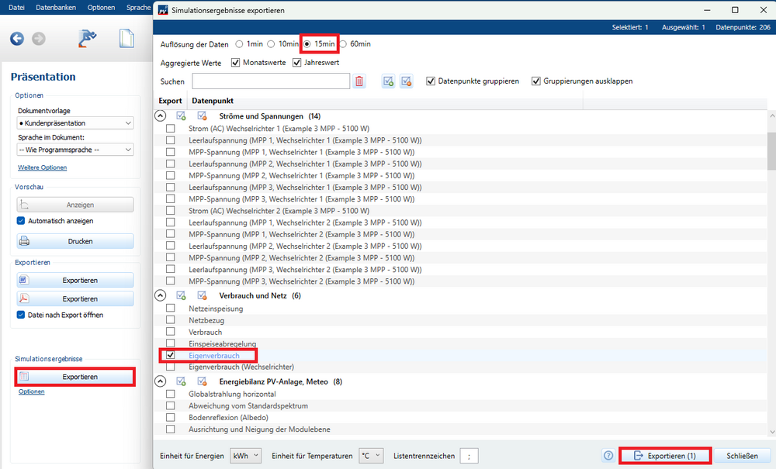
Task: Click the select-all green checkmark icon near search
Action: pos(389,81)
